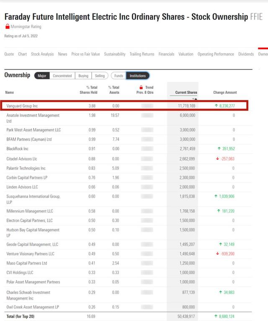Click the red lock beside Morningstar Rating
Screen dimensions: 268x321
coord(8,26)
